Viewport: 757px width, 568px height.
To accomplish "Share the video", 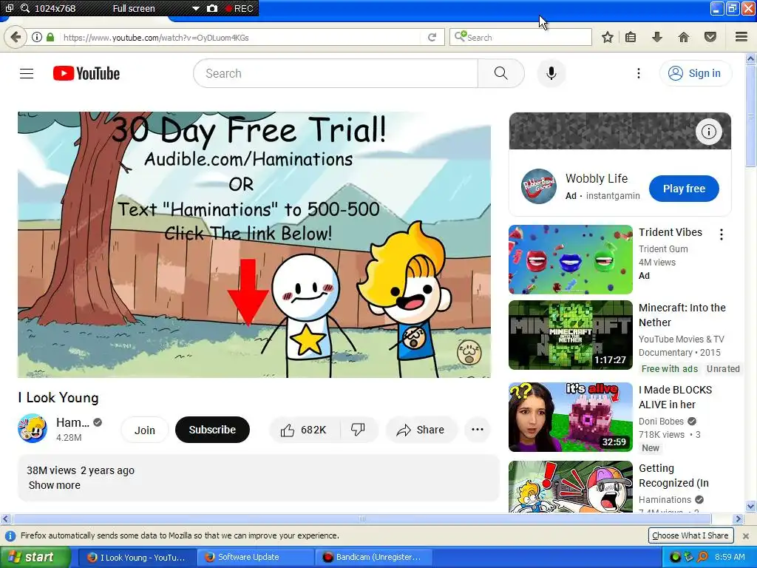I will coord(421,430).
